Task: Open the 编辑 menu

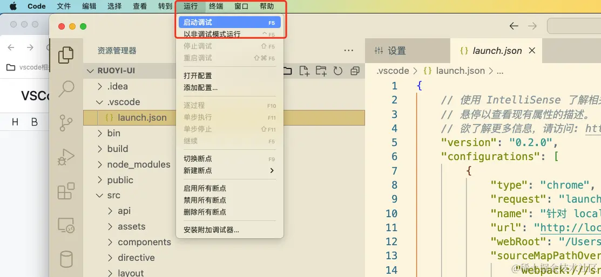Action: click(89, 6)
